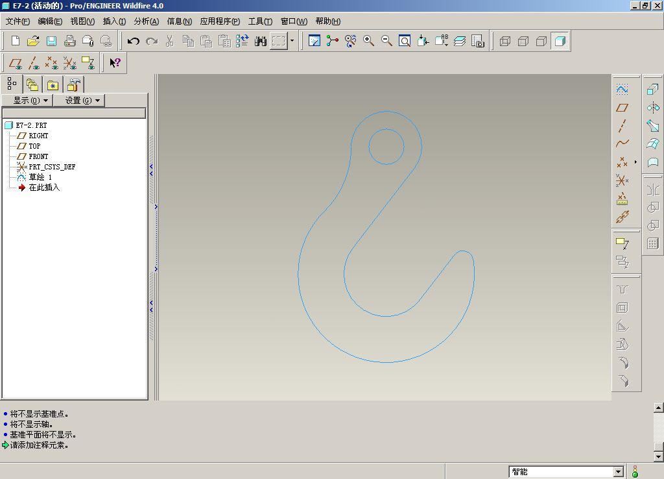Switch the display style to No Hidden
This screenshot has height=479, width=664.
click(x=541, y=41)
